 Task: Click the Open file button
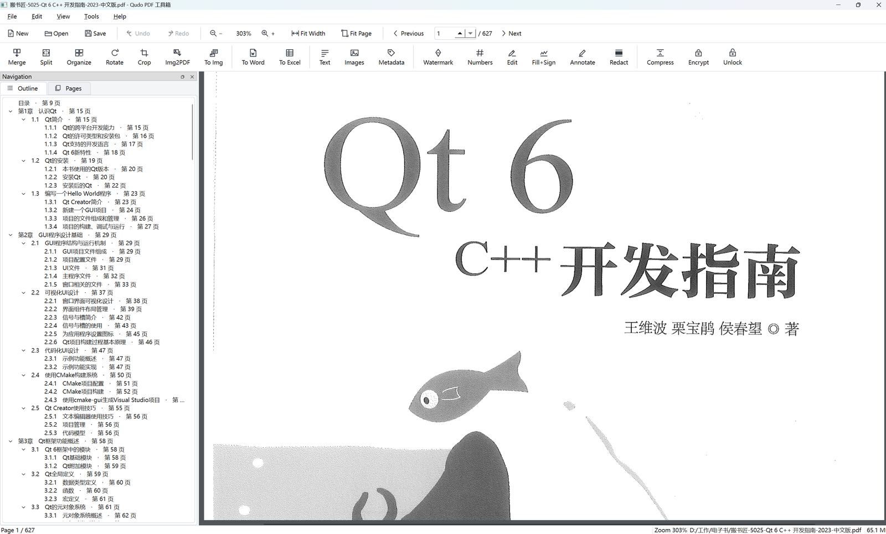coord(56,33)
